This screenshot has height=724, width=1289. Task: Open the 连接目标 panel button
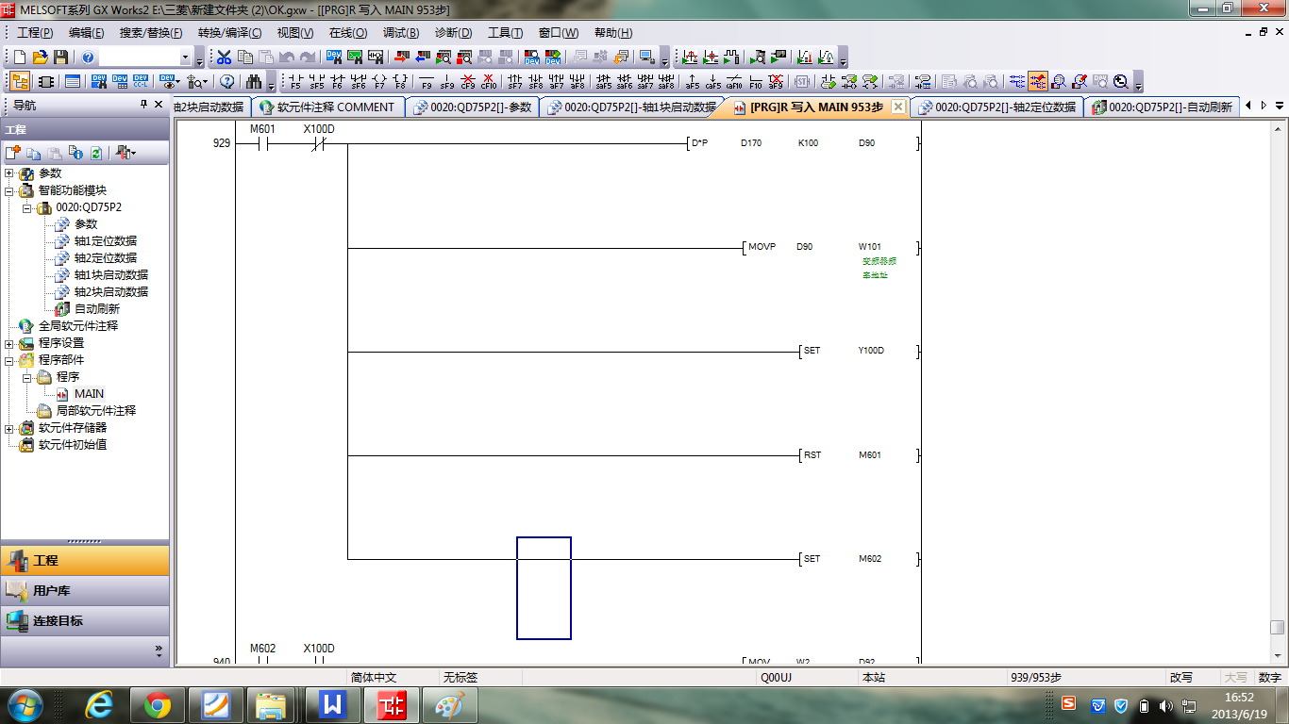click(85, 620)
